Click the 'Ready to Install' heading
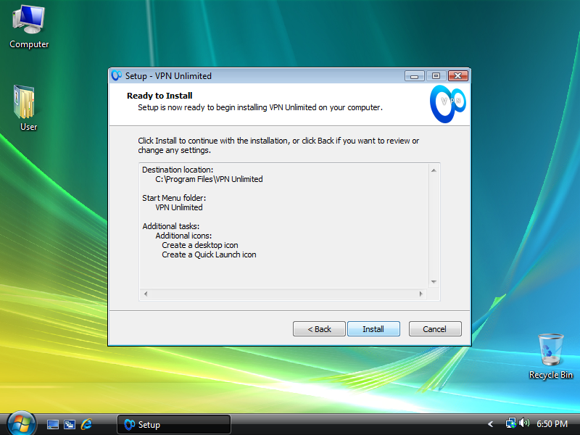 point(159,96)
